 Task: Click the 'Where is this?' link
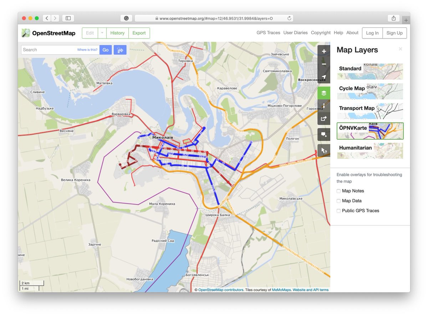coord(87,50)
